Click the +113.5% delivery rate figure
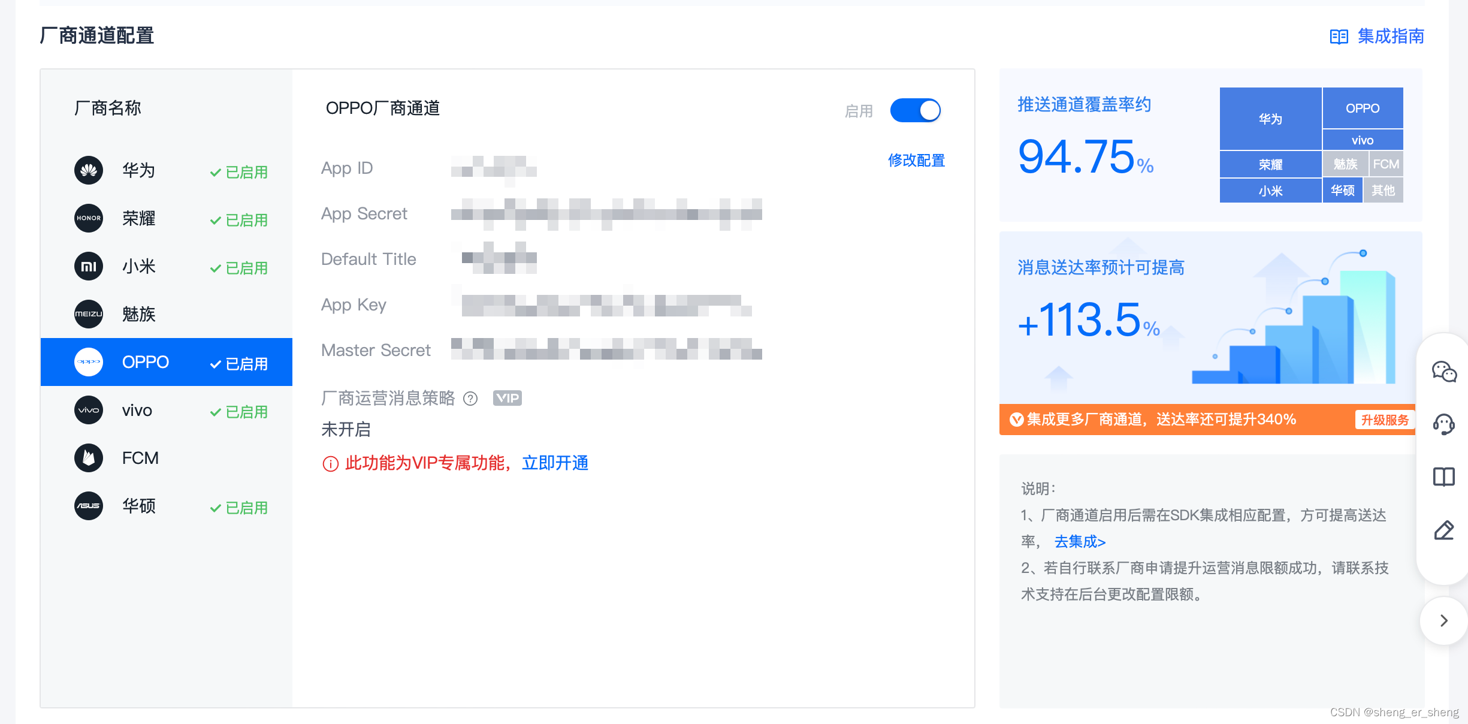 [x=1089, y=320]
